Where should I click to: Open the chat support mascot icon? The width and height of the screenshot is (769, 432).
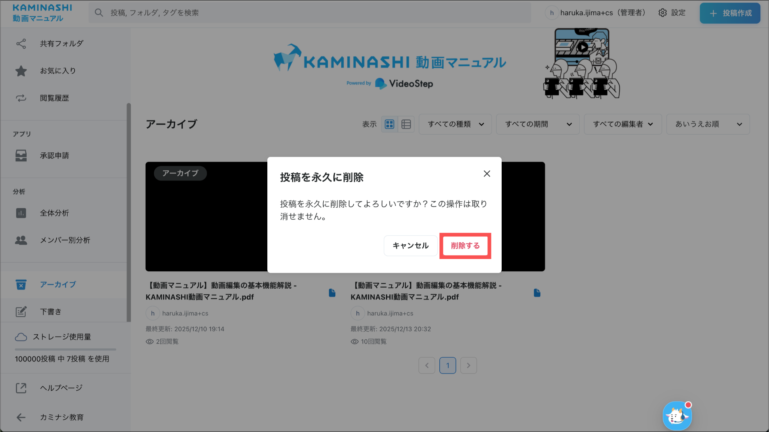click(677, 416)
